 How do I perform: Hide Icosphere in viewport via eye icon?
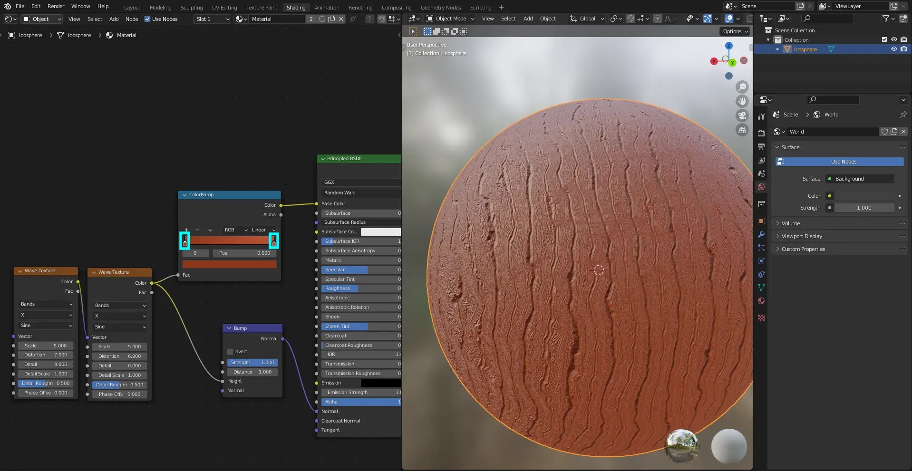point(894,49)
